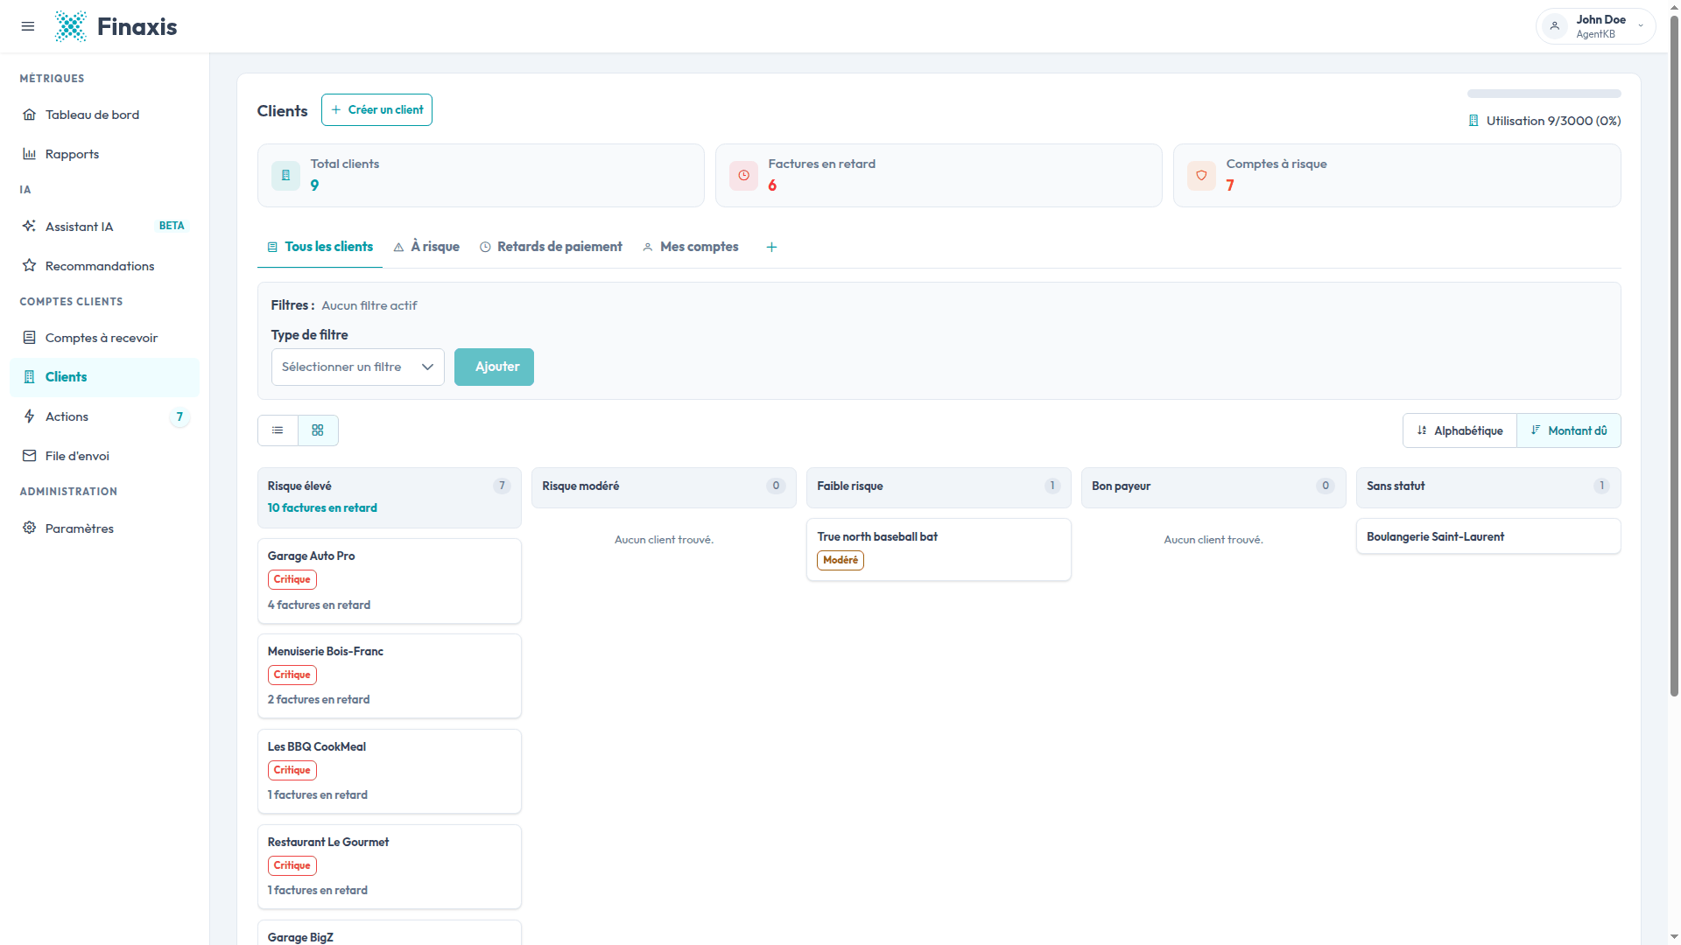The image size is (1681, 945).
Task: Click the File d'envoi envelope icon
Action: (29, 456)
